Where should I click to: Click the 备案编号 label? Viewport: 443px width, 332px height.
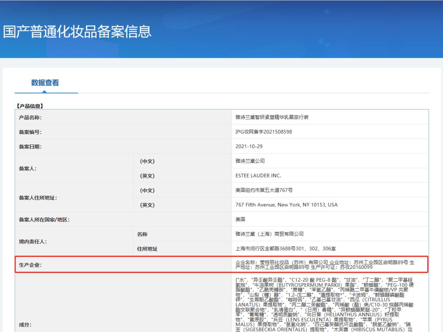click(30, 132)
